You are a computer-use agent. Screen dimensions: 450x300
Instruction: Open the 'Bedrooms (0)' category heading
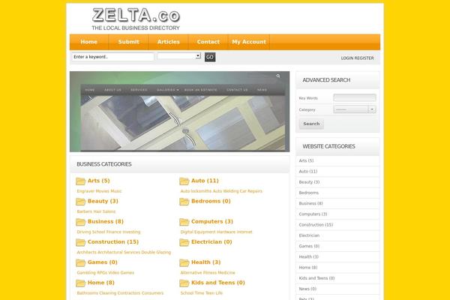point(211,201)
